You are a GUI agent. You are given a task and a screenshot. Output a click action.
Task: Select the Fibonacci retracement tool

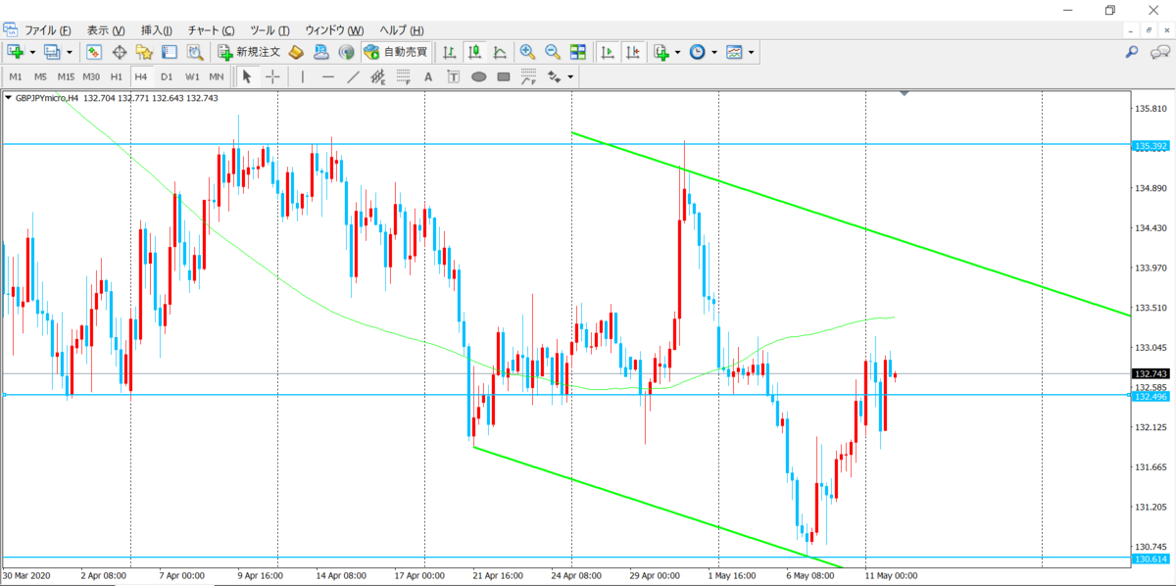pyautogui.click(x=403, y=76)
